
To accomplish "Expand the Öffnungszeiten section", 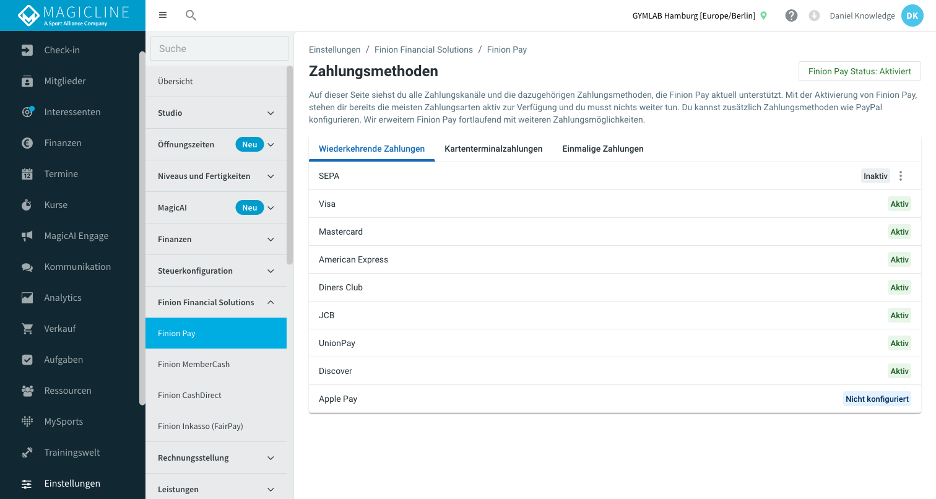I will 271,145.
